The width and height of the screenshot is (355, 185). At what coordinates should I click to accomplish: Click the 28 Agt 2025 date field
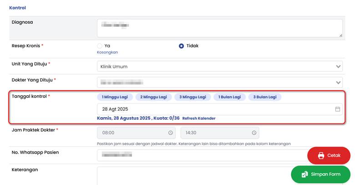(214, 109)
